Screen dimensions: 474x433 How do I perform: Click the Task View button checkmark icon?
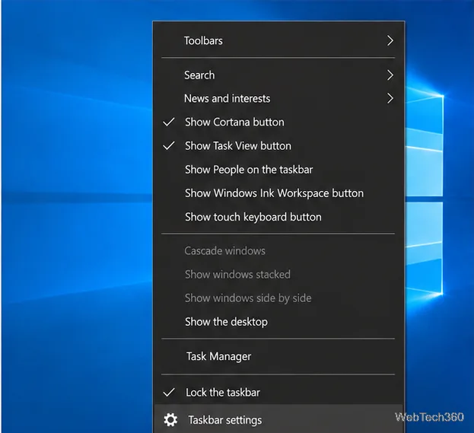(x=169, y=146)
